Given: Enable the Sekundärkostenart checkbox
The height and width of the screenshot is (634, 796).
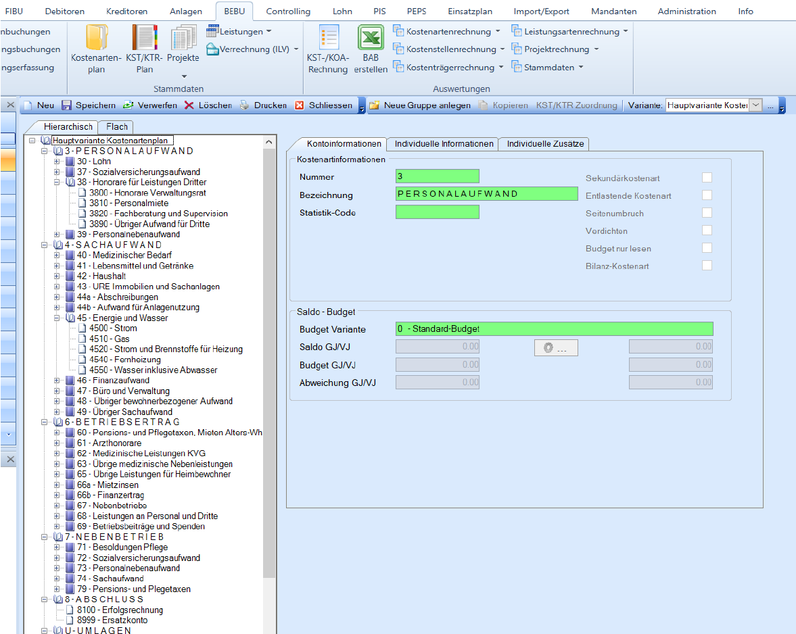Looking at the screenshot, I should click(707, 178).
